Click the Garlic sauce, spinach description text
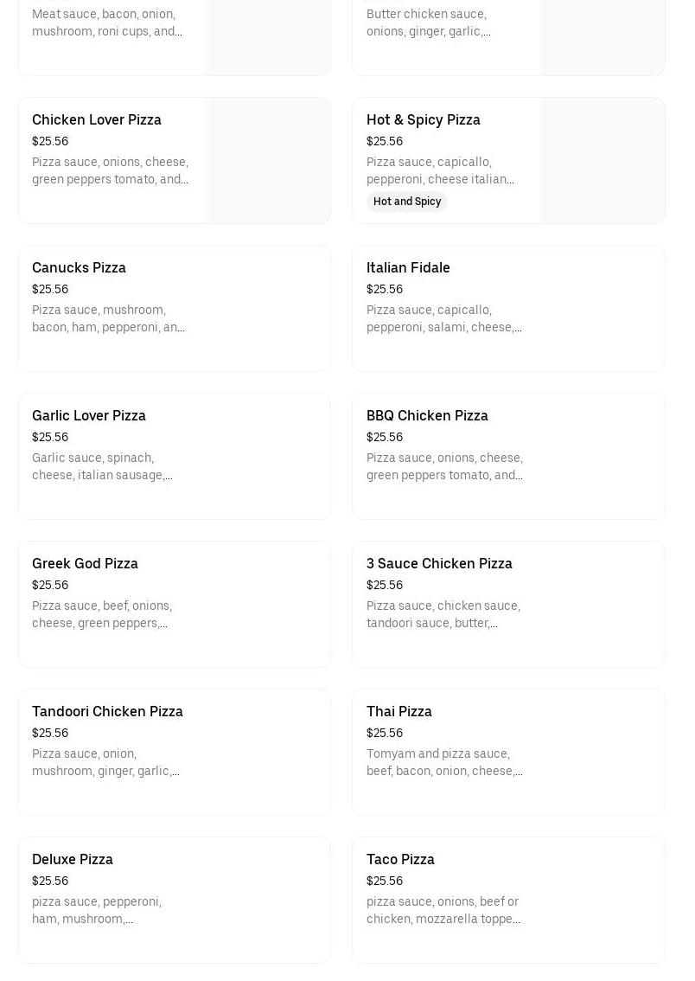Viewport: 695px width, 981px height. point(102,466)
